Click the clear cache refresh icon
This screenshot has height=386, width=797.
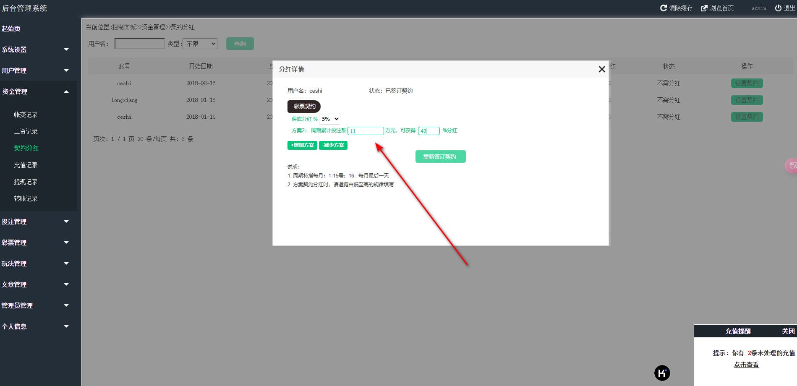[x=663, y=8]
